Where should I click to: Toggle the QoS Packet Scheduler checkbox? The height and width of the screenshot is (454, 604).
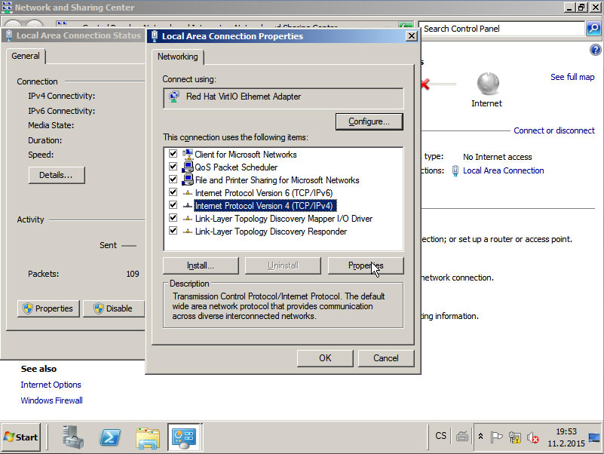173,167
